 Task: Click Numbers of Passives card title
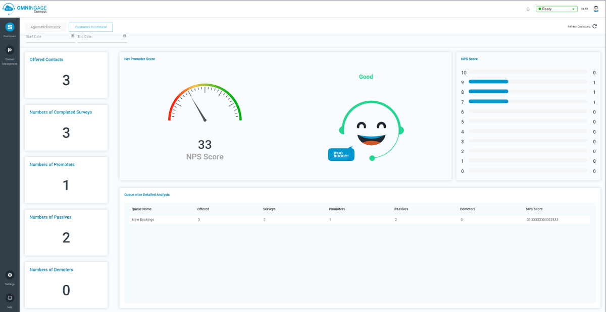pos(50,217)
